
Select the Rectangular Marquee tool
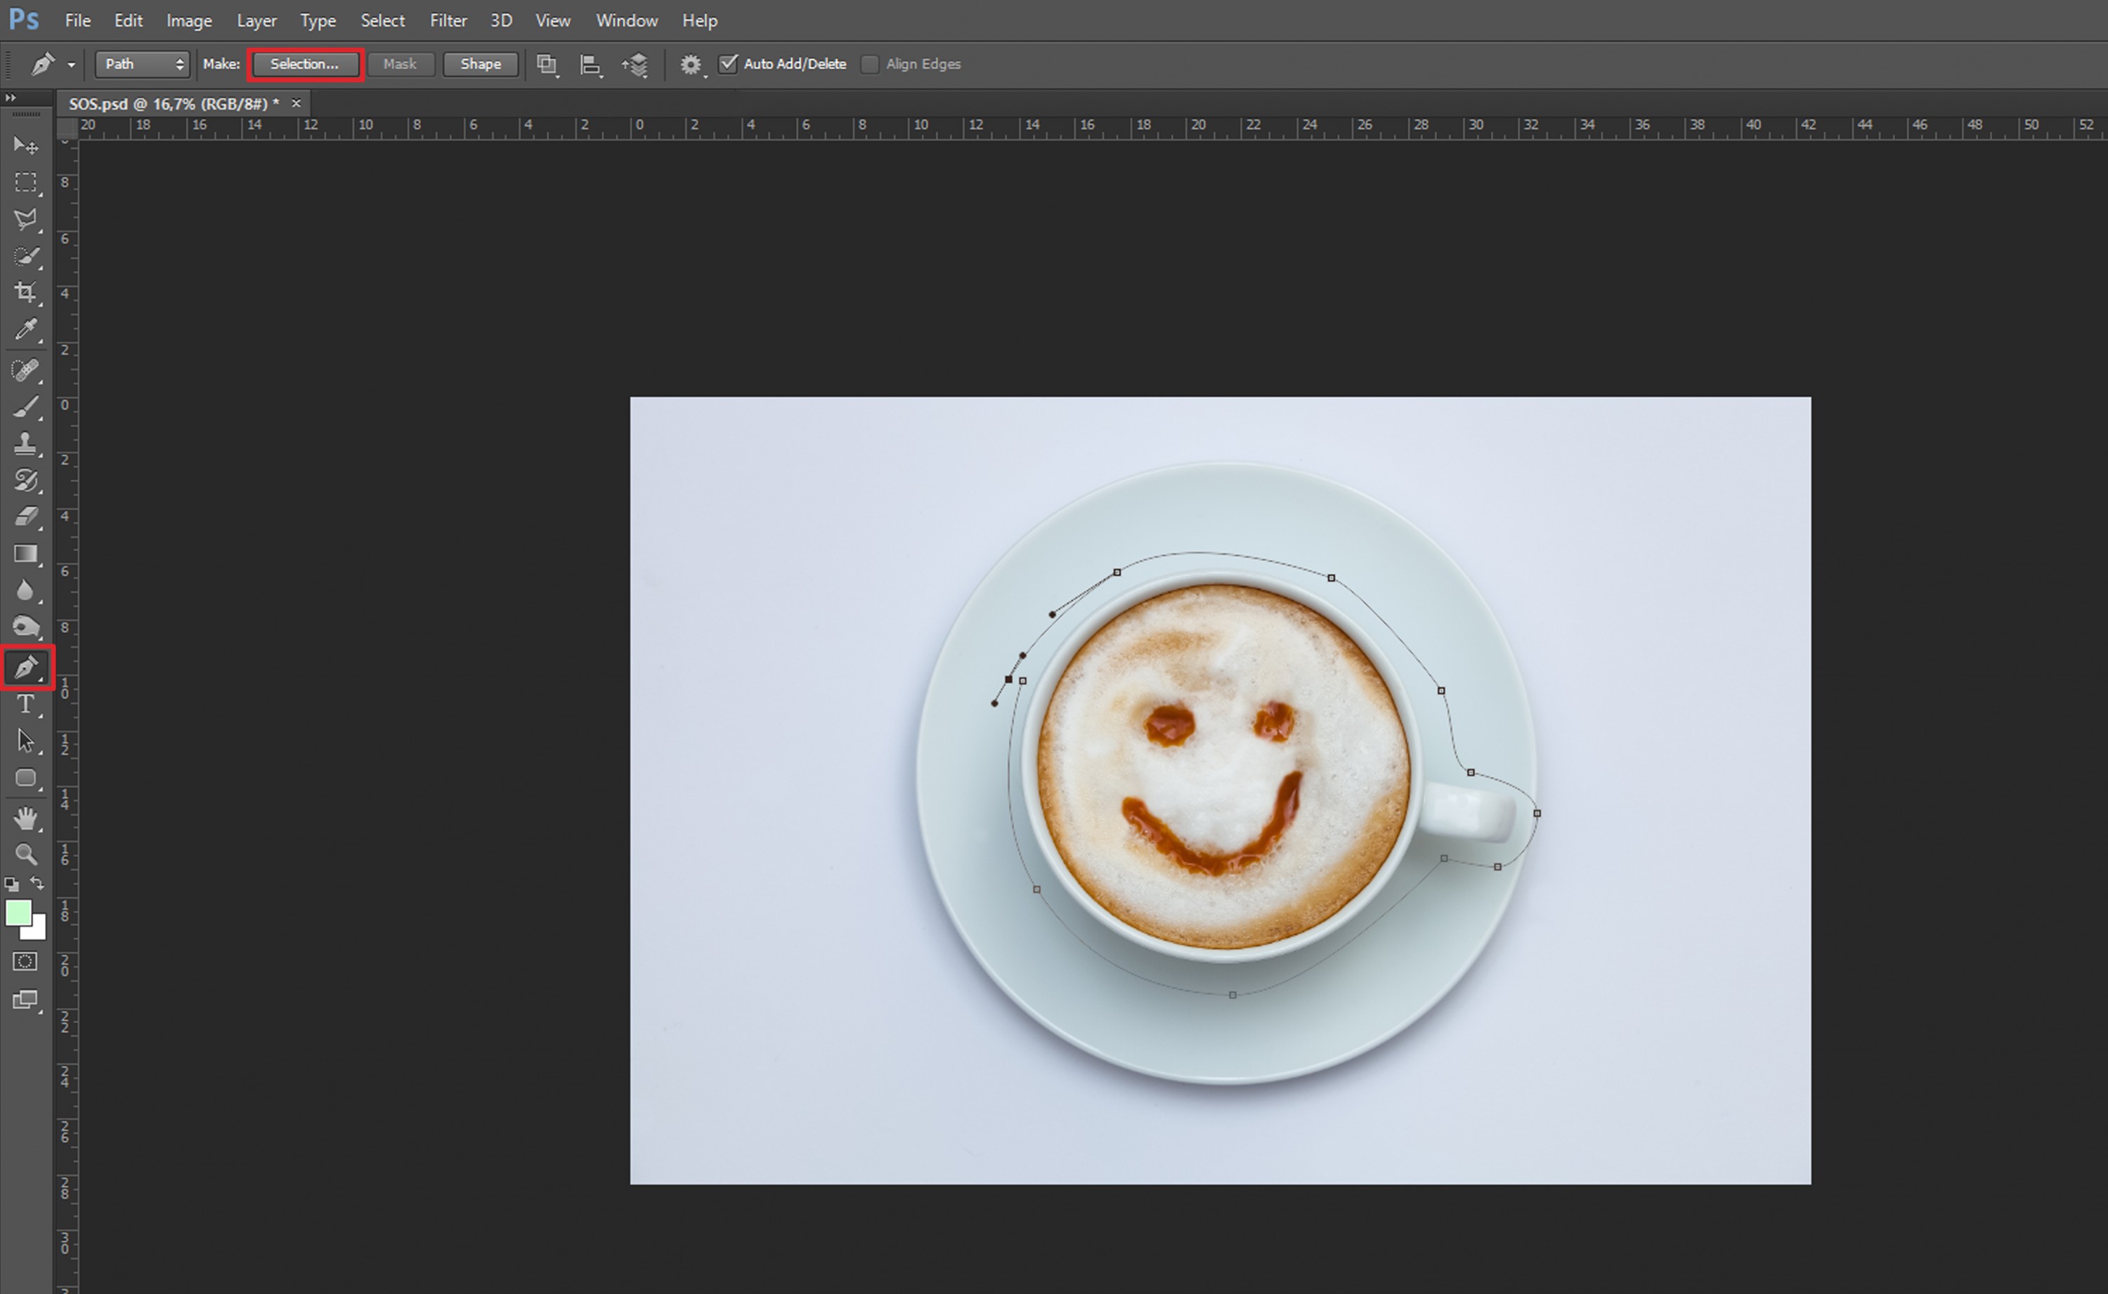pos(26,182)
